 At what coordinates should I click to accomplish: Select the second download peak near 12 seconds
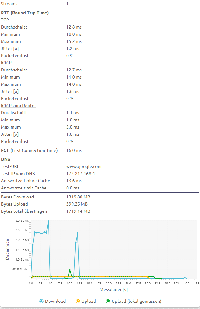coord(77,233)
